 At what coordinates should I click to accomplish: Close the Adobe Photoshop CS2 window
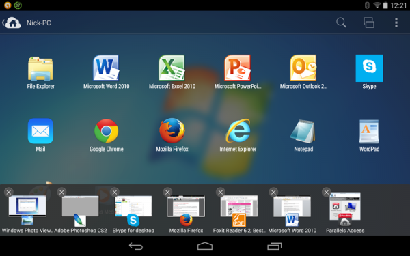click(61, 193)
